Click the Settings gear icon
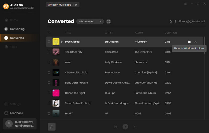Image resolution: width=209 pixels, height=133 pixels. 6,104
